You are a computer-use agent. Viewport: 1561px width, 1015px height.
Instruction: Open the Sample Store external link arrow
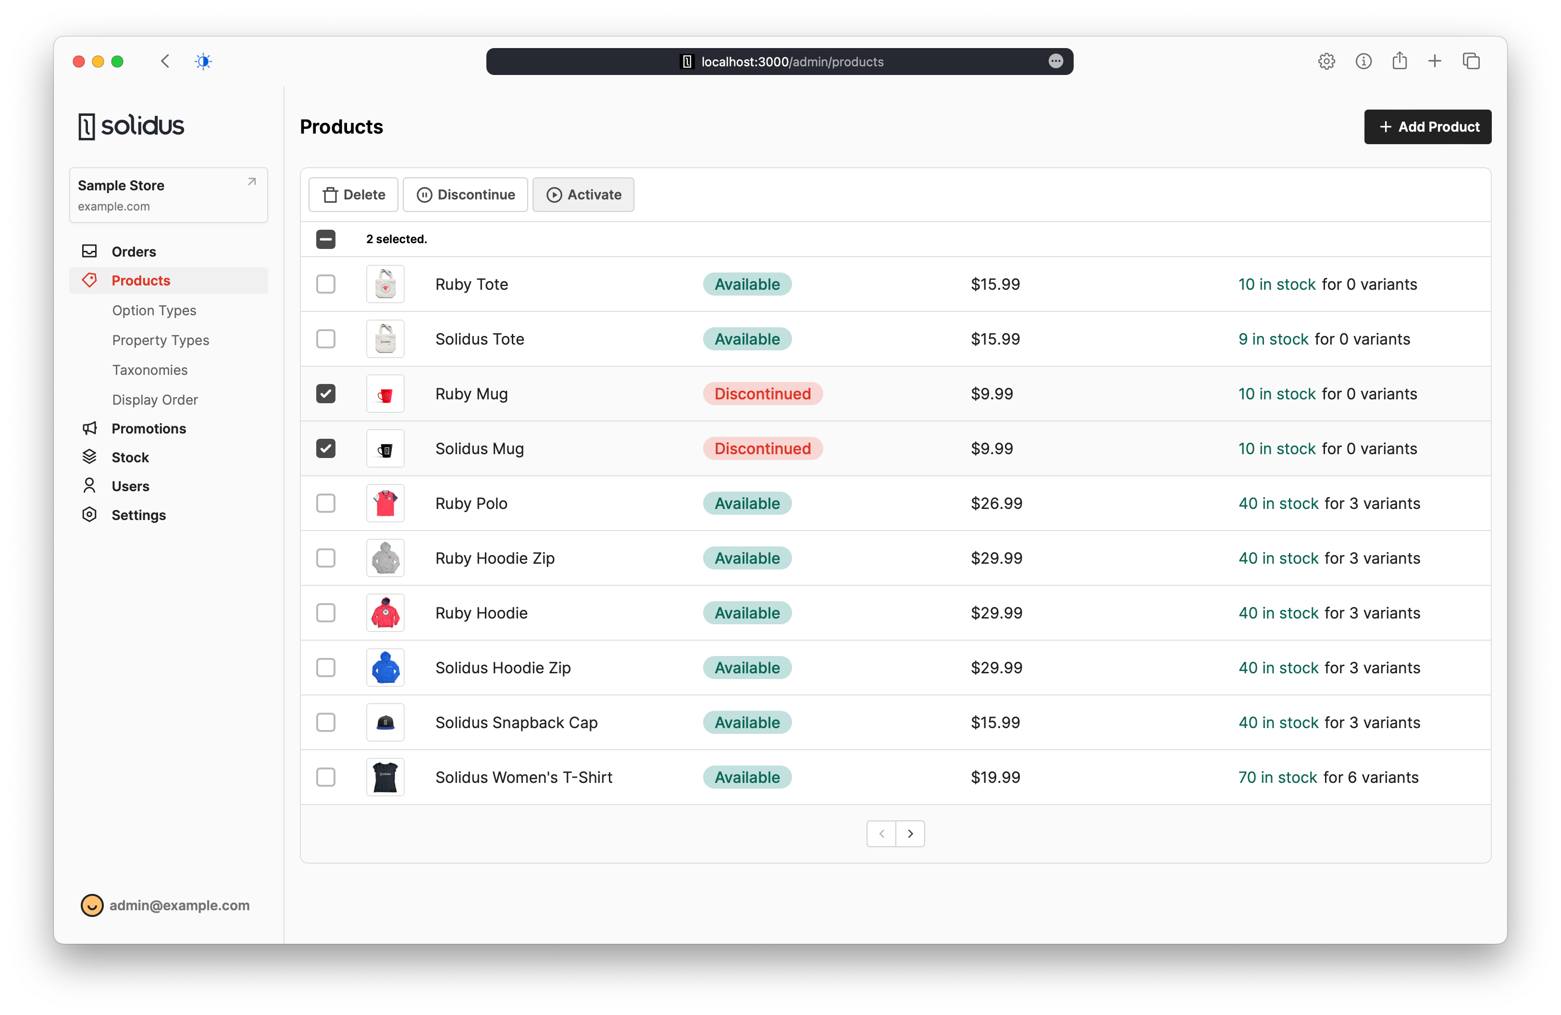click(x=252, y=182)
